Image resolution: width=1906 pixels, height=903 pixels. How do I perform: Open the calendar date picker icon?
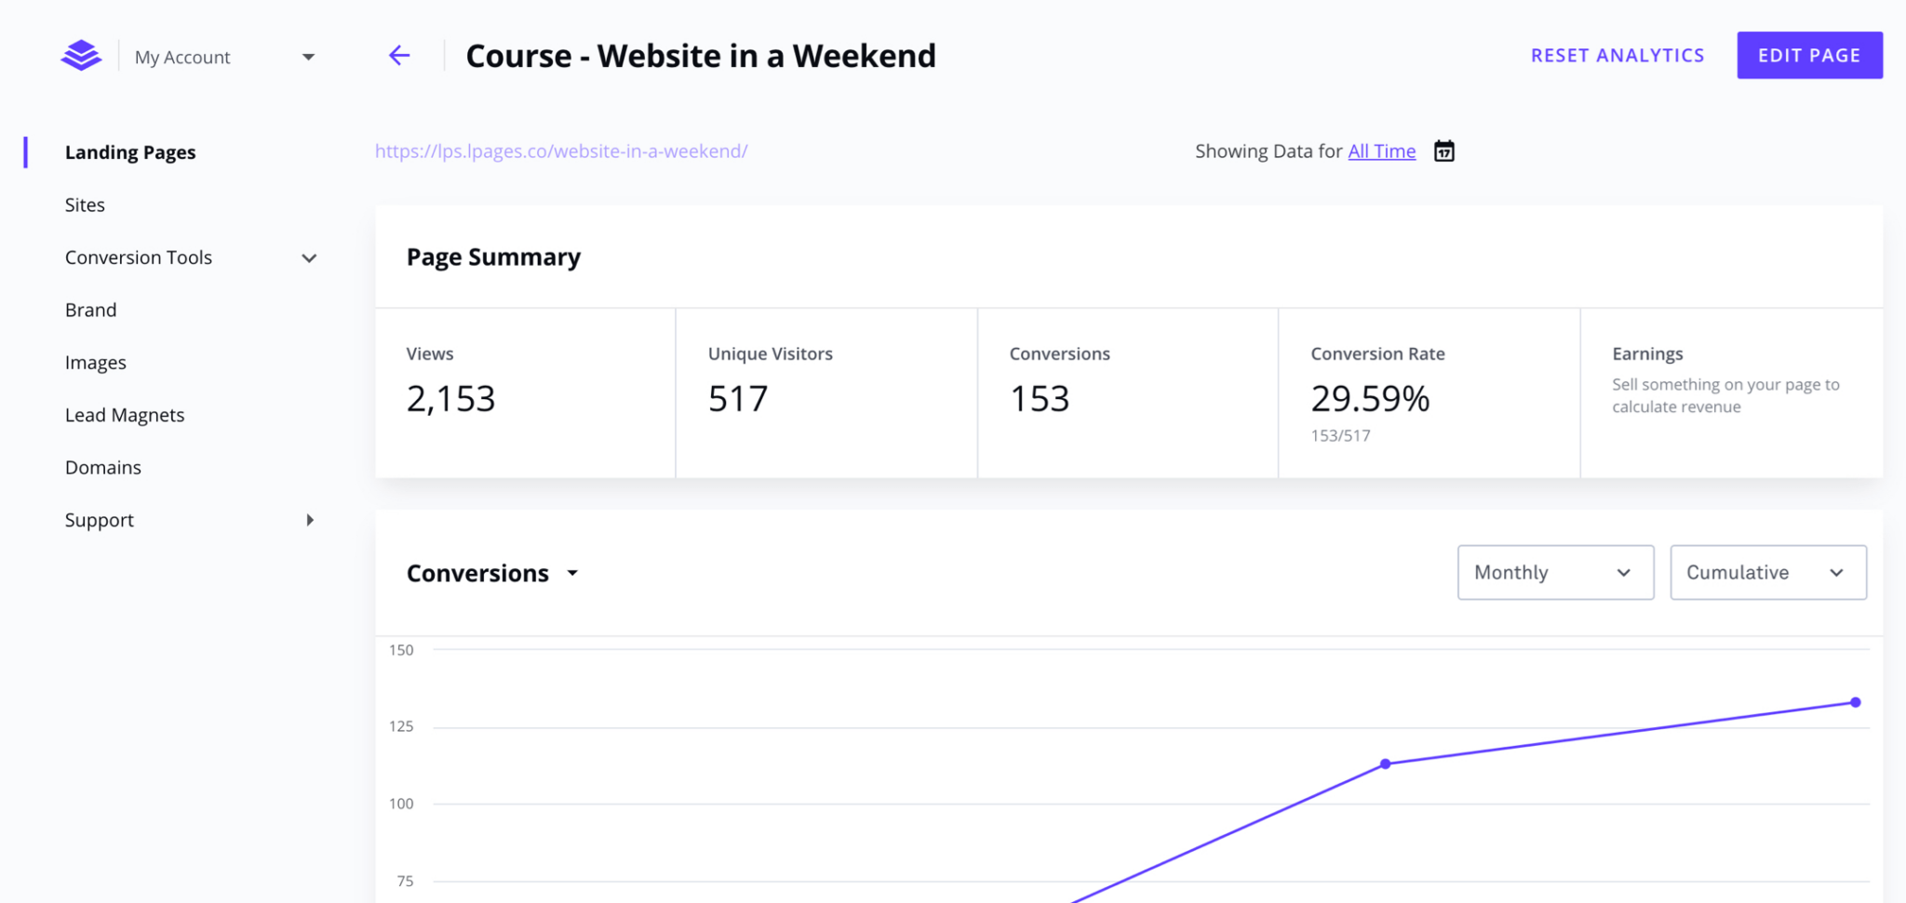pyautogui.click(x=1443, y=151)
